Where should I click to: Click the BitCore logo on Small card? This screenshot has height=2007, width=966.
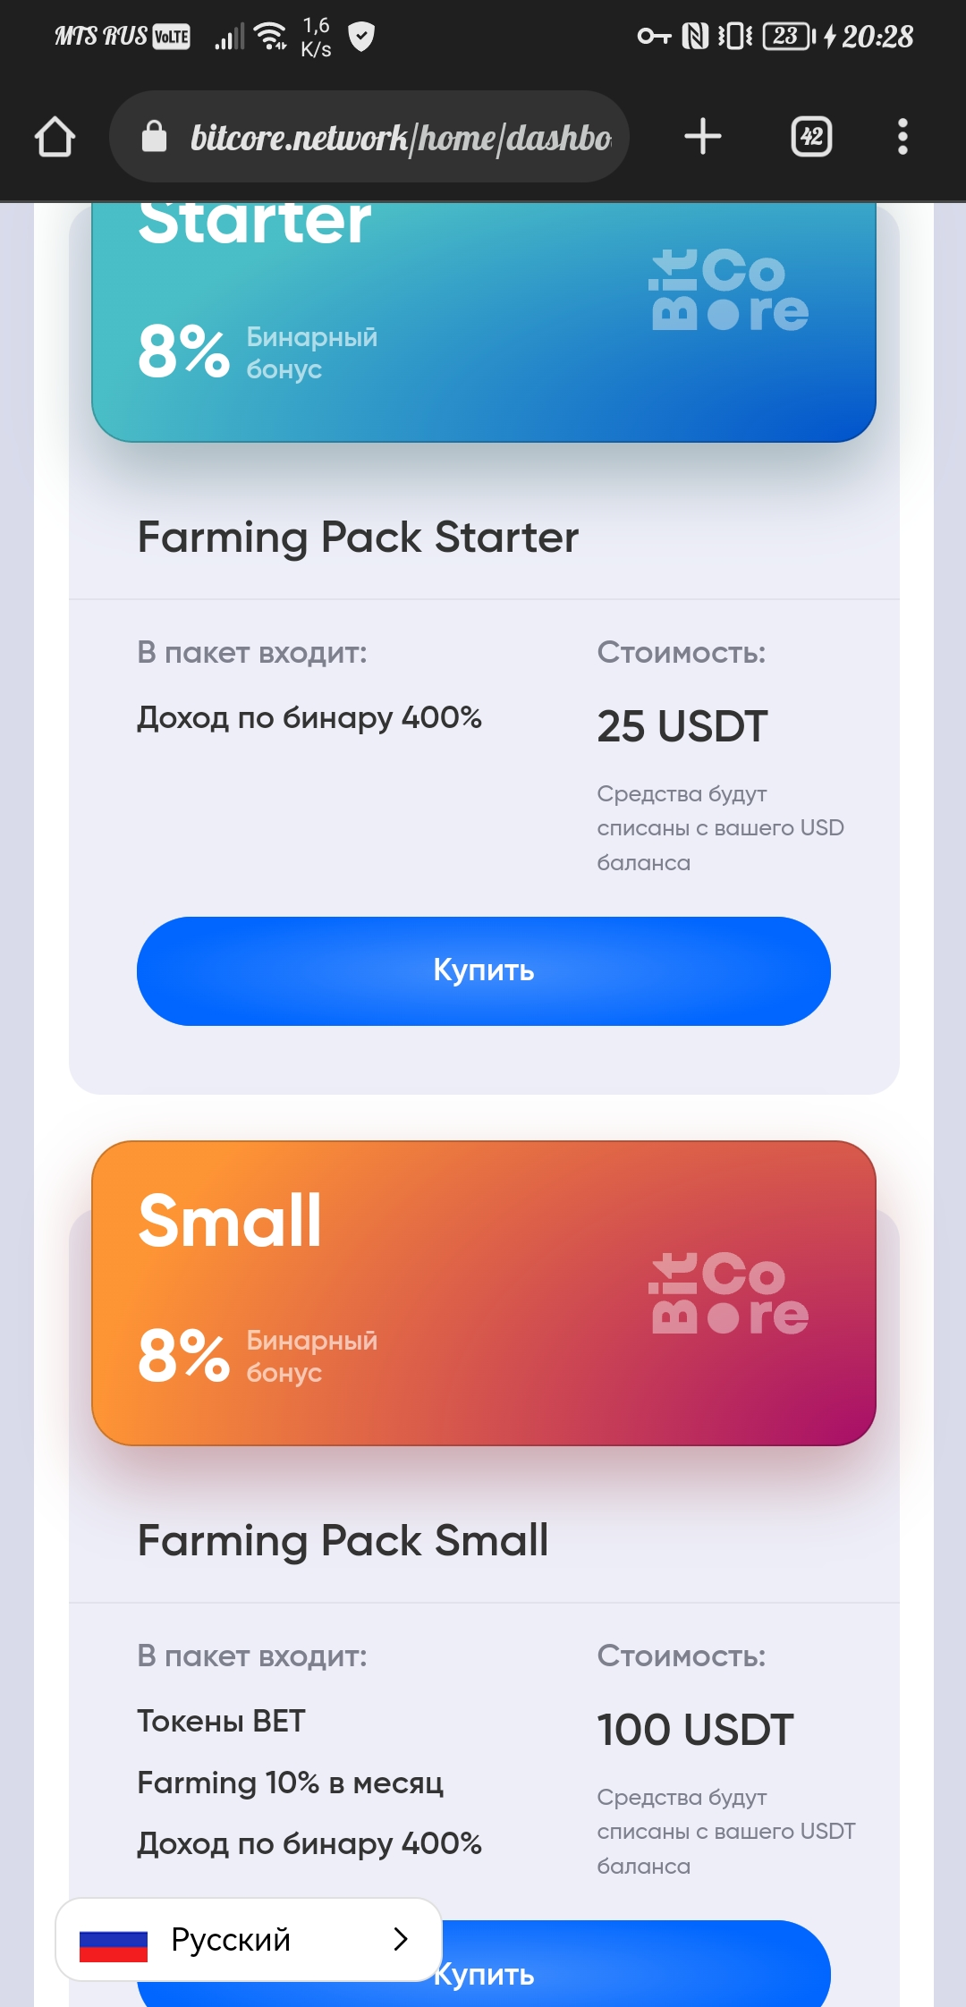click(x=729, y=1293)
